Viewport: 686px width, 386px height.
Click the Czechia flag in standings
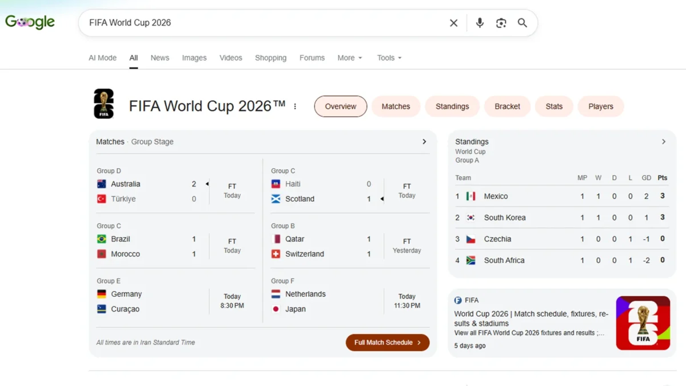click(471, 239)
